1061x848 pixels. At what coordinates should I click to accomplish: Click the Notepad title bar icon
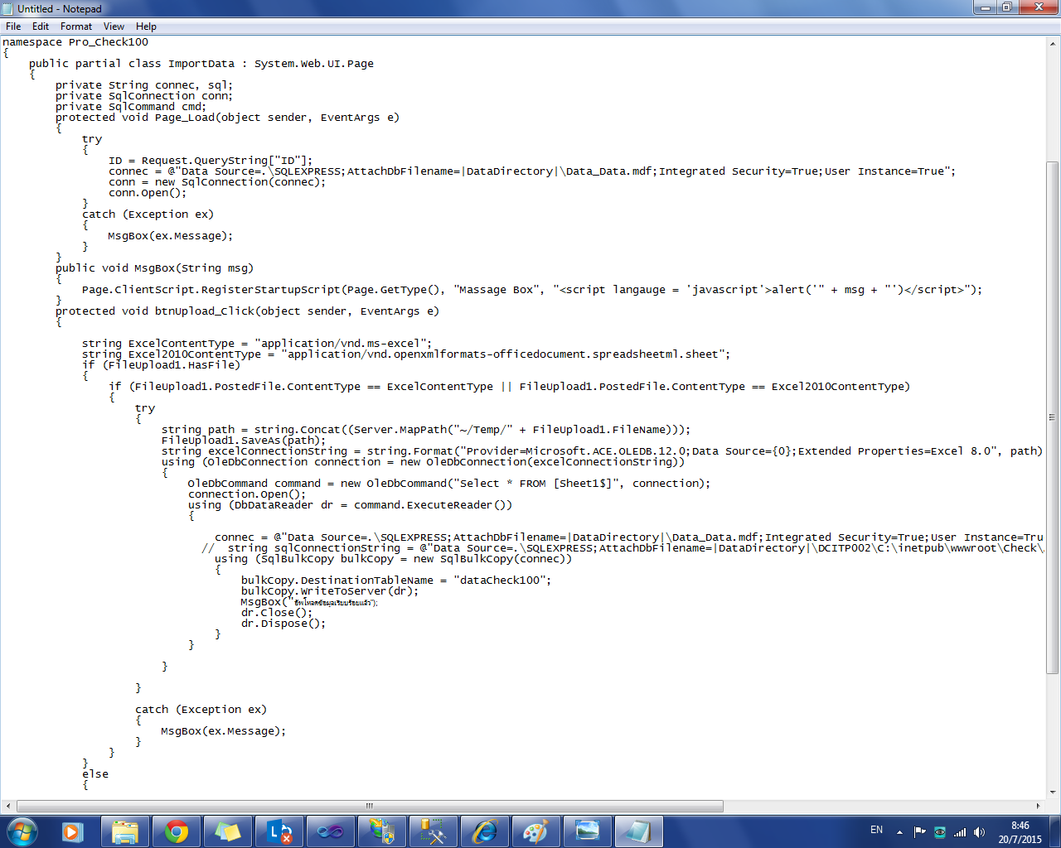(8, 8)
